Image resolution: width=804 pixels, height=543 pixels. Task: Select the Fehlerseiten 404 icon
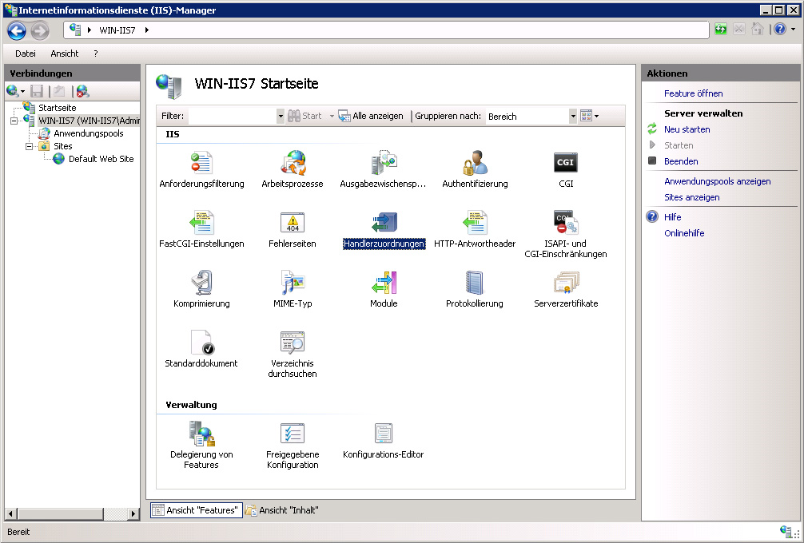coord(293,223)
